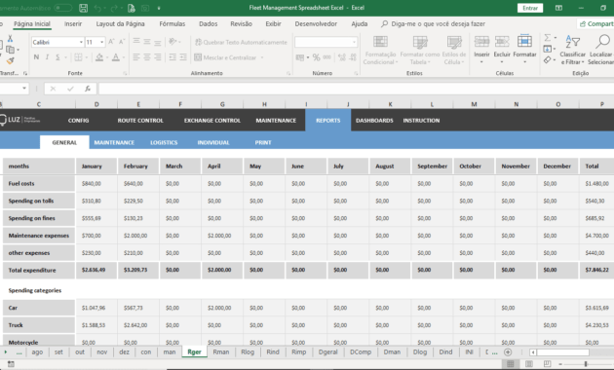Open the insert function fx dialog
The height and width of the screenshot is (370, 614).
pos(88,89)
